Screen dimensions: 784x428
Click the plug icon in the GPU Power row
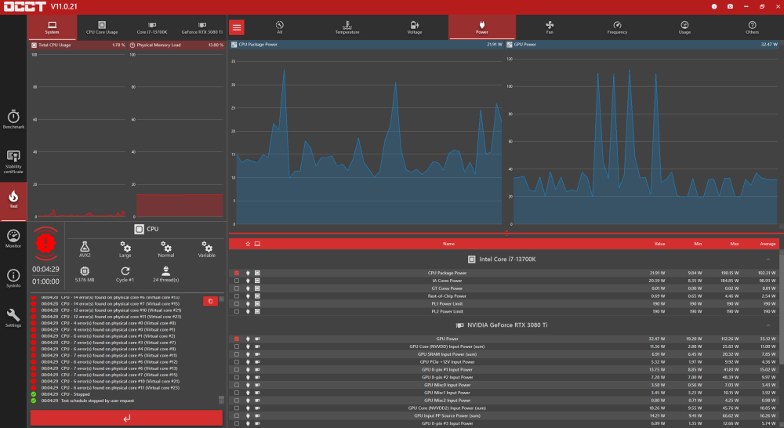point(248,339)
